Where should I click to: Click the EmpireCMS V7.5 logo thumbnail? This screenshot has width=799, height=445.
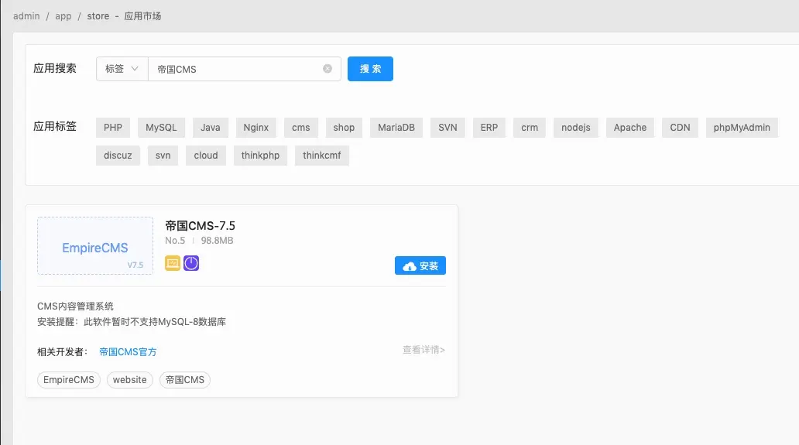pos(95,246)
